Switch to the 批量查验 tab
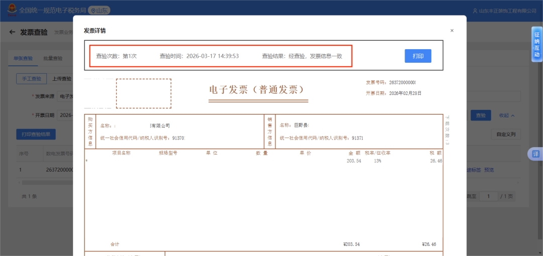The width and height of the screenshot is (543, 256). [53, 58]
